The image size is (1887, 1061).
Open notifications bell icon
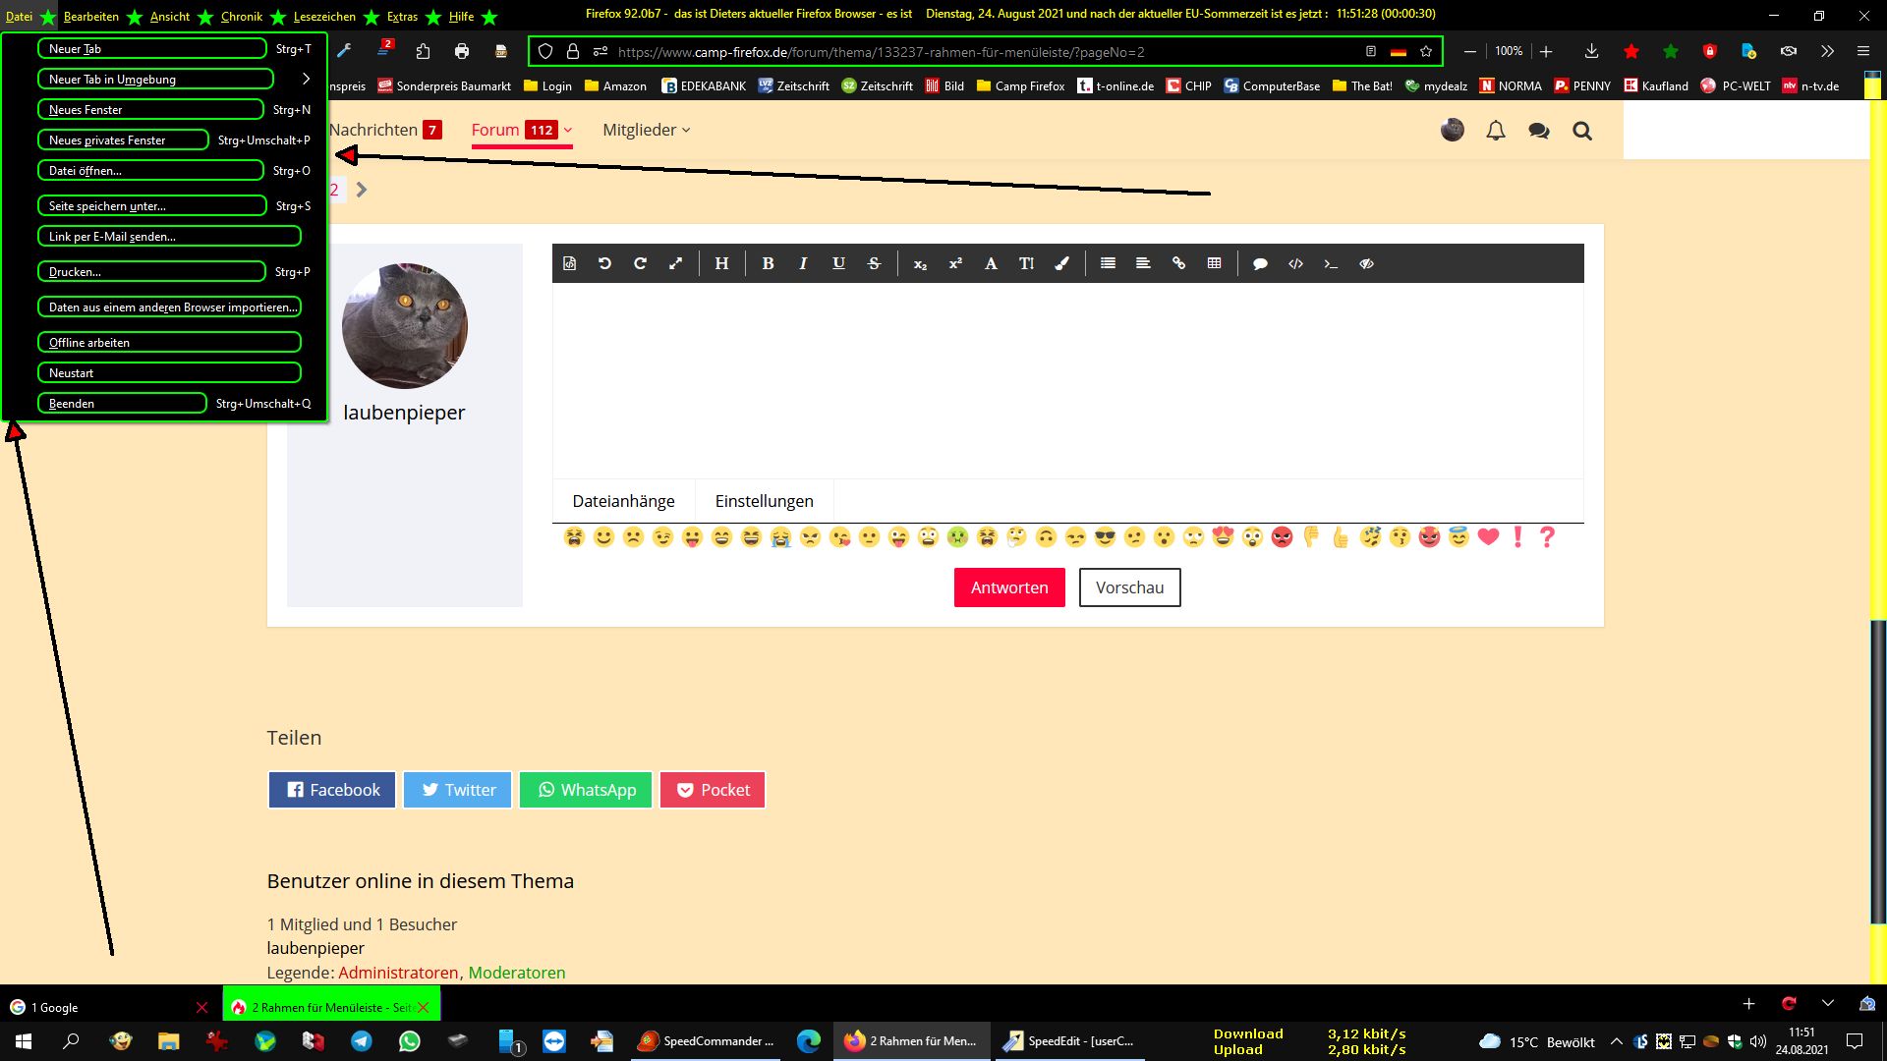pos(1495,131)
